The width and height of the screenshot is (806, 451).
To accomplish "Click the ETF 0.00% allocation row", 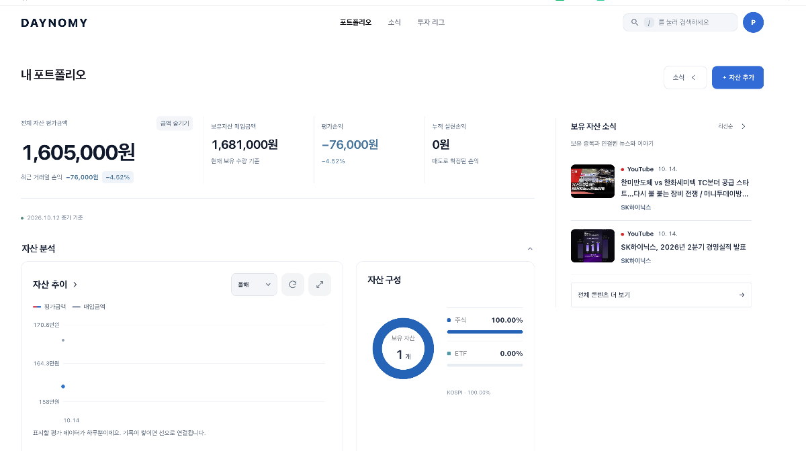I will [x=484, y=356].
